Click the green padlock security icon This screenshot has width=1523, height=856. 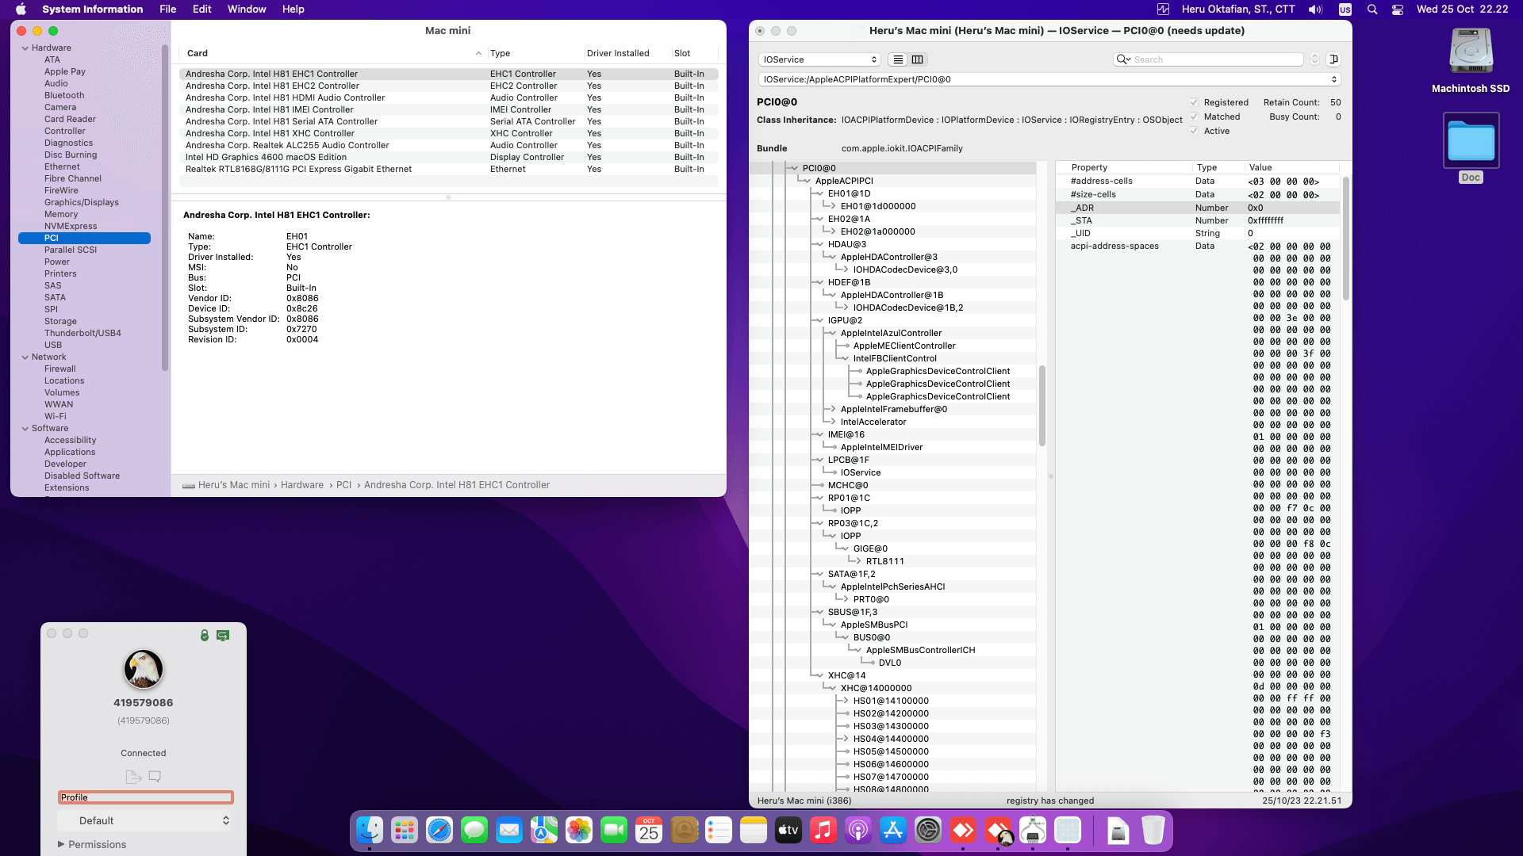205,635
